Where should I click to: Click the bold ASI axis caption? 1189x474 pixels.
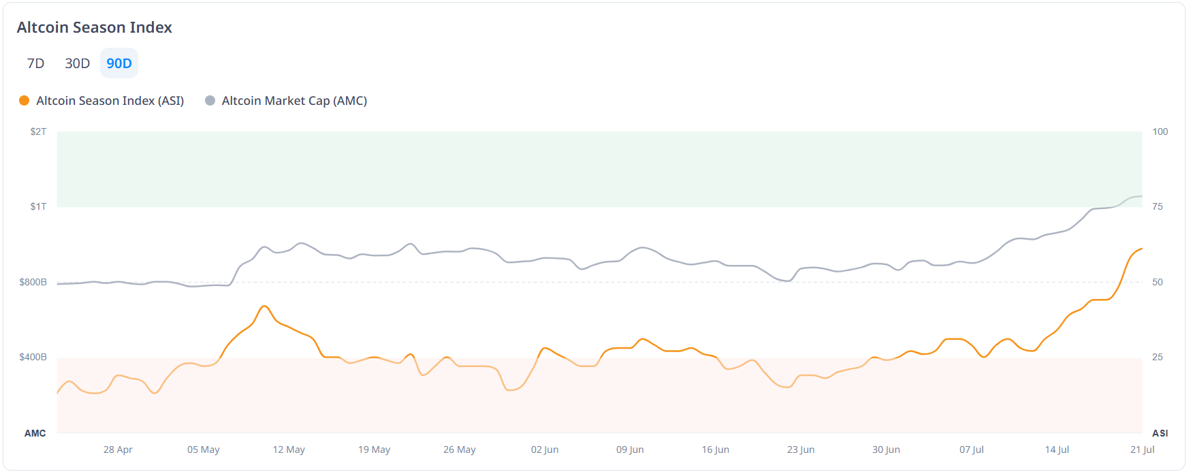click(x=1160, y=433)
